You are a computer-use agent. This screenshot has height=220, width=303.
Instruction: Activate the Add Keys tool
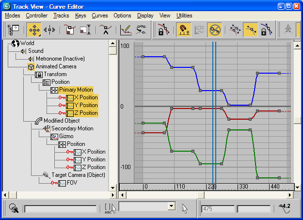tap(105, 30)
